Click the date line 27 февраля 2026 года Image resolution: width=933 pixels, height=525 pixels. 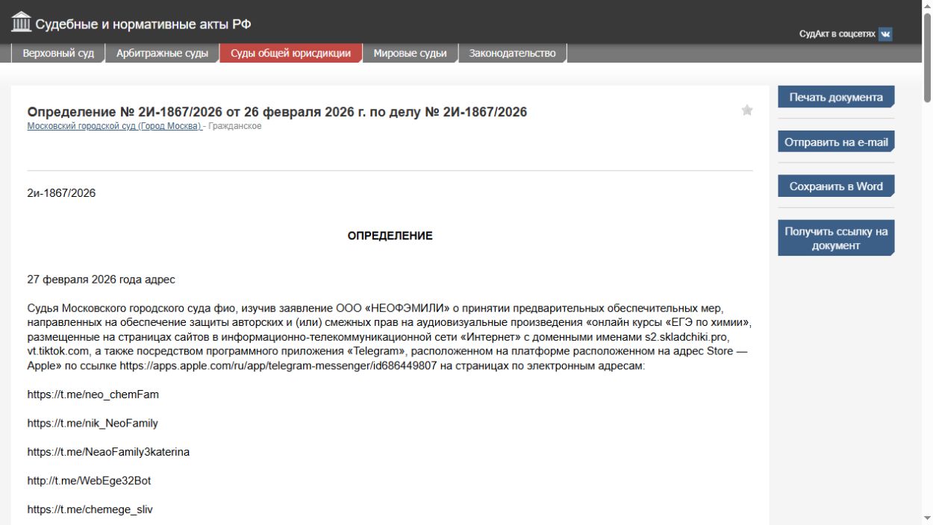tap(102, 280)
